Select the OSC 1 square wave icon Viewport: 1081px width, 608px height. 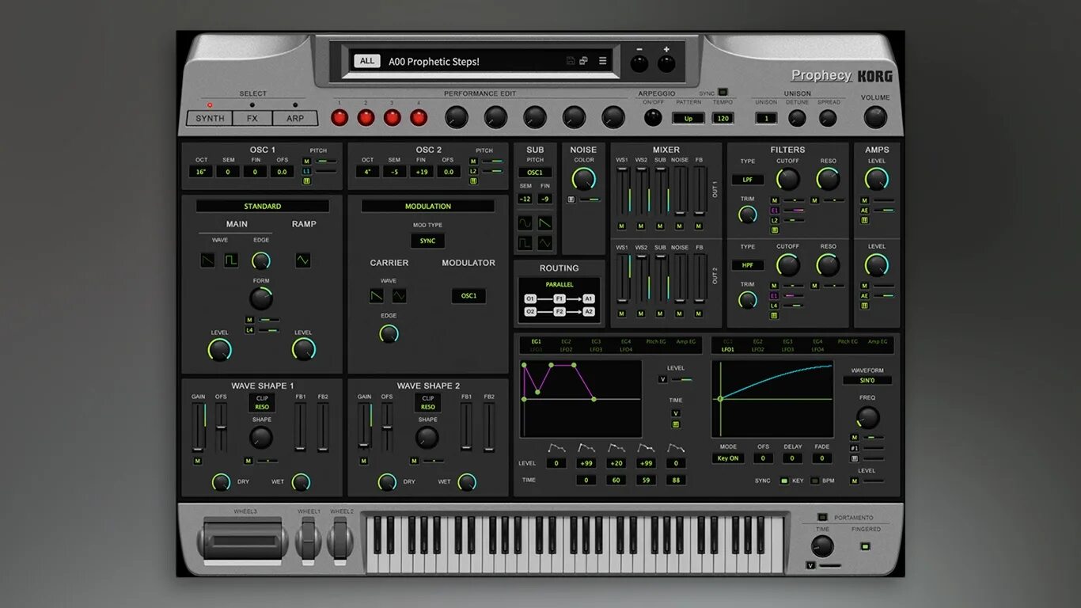coord(231,260)
